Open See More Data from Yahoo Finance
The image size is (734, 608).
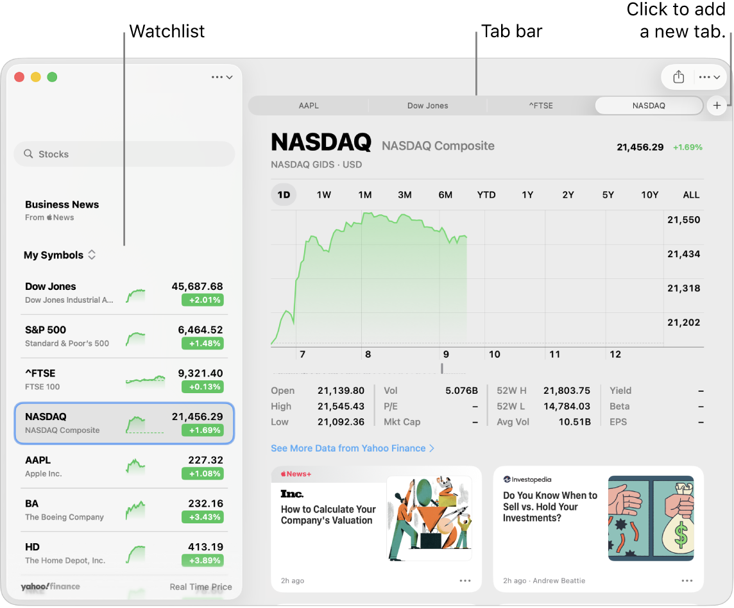[348, 448]
